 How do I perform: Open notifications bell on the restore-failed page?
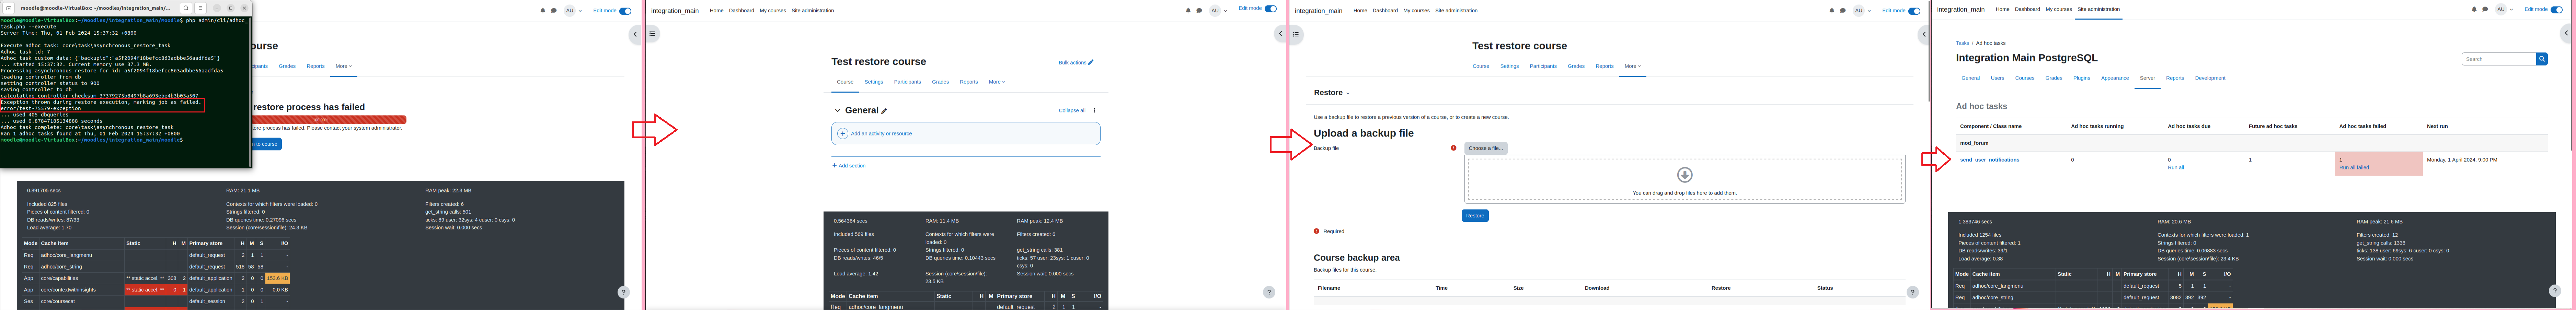543,11
